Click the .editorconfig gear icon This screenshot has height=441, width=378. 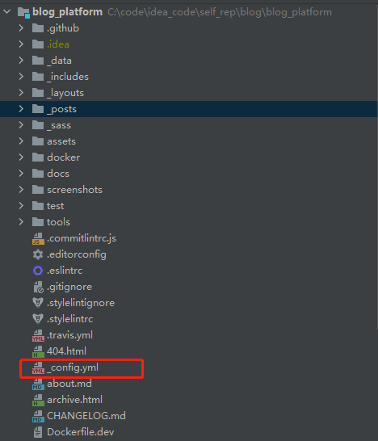[x=38, y=254]
